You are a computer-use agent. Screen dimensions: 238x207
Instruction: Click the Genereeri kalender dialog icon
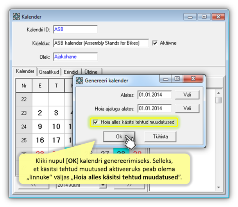[79, 81]
